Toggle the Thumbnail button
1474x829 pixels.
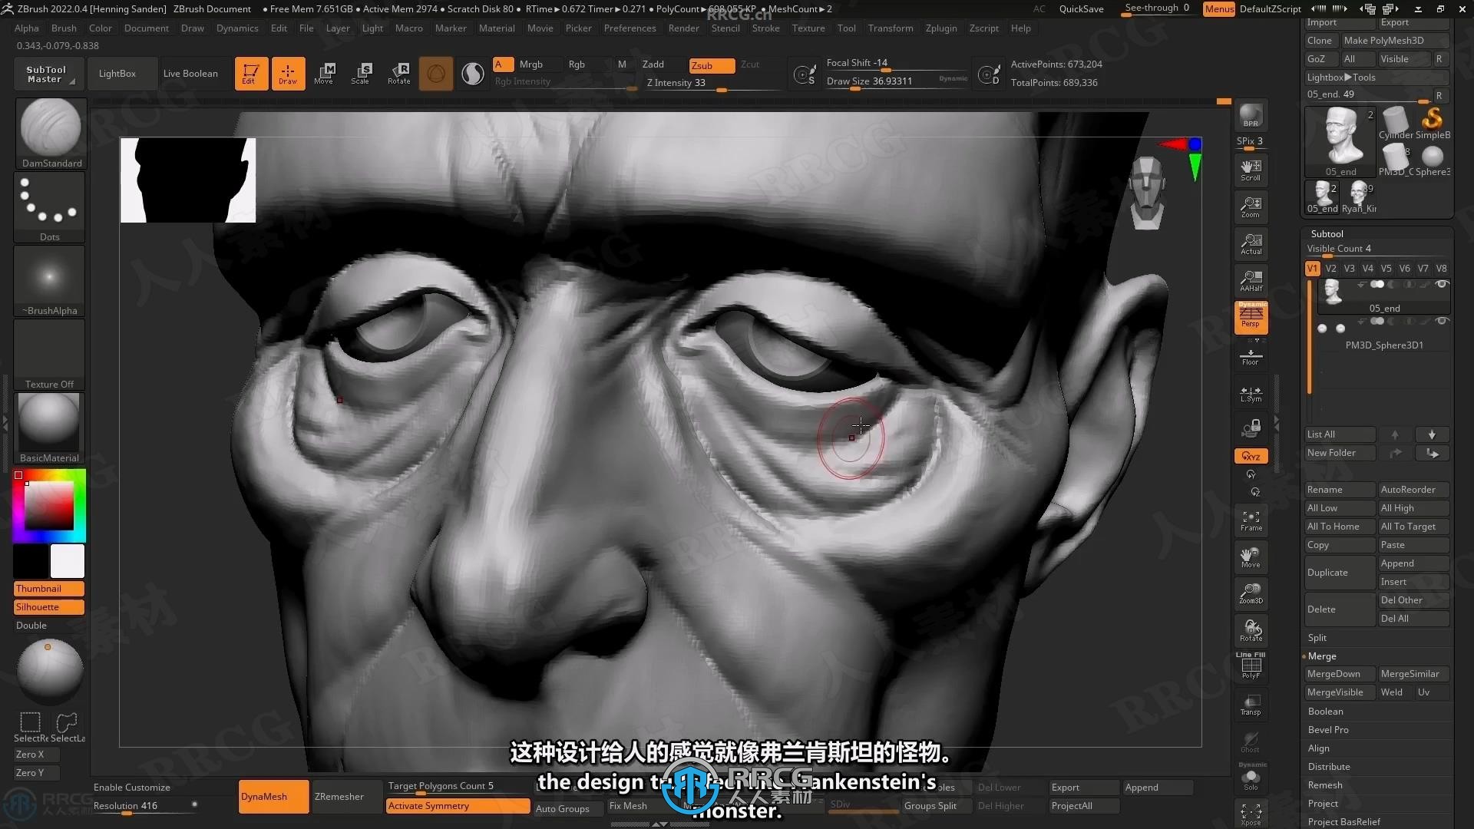(x=49, y=589)
